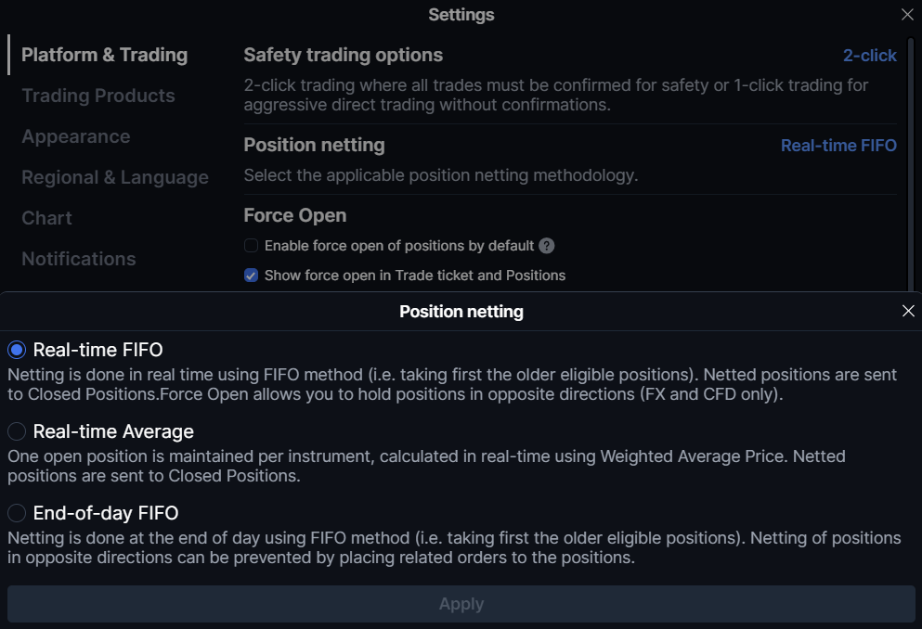Open the Notifications settings section
Viewport: 922px width, 629px height.
(x=79, y=259)
